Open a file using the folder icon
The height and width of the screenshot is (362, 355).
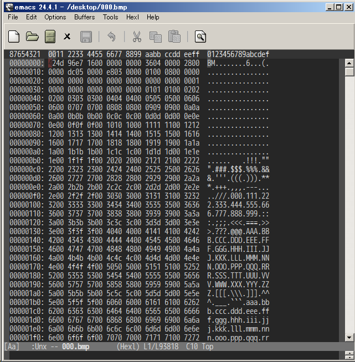coord(32,37)
